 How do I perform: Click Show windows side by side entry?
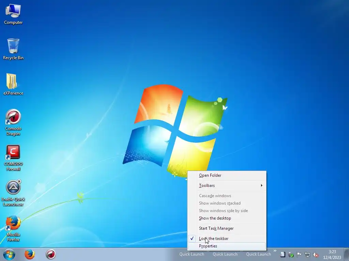227,211
